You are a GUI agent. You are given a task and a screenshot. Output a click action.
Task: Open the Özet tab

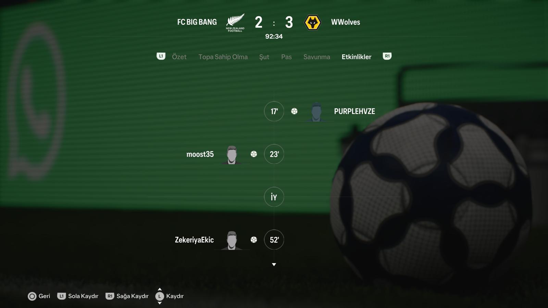(x=179, y=57)
